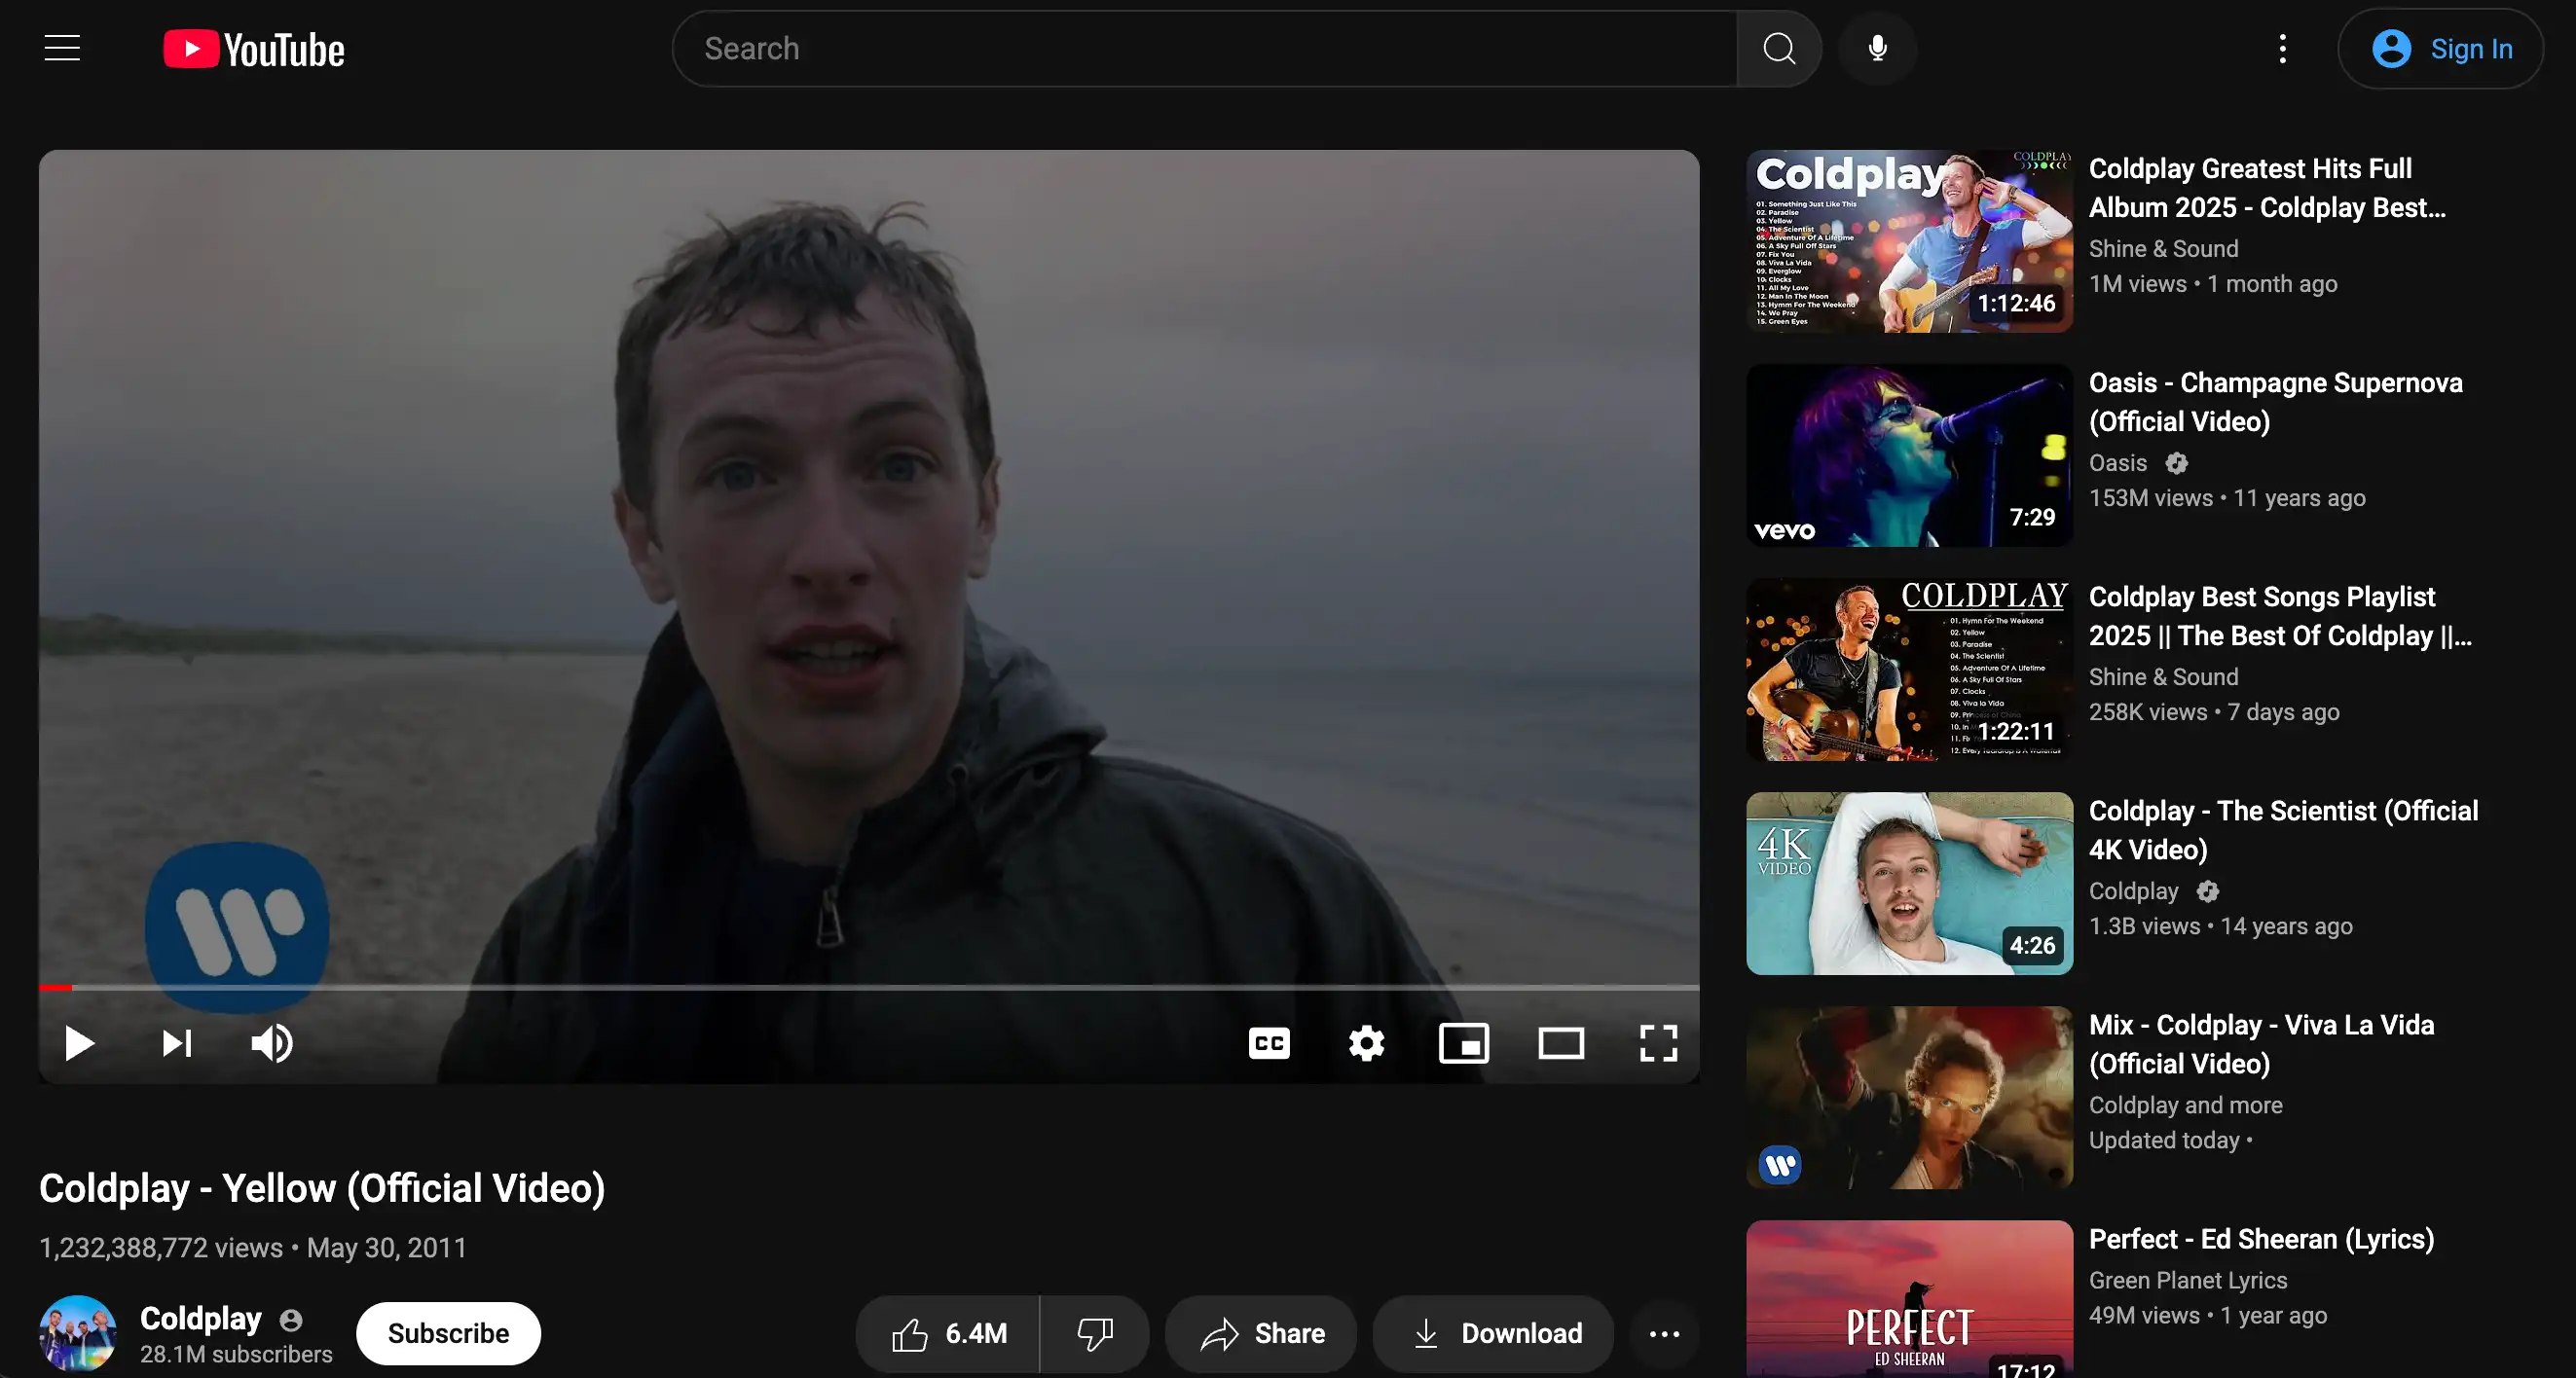2576x1378 pixels.
Task: Click the '153M views' text
Action: [2151, 497]
